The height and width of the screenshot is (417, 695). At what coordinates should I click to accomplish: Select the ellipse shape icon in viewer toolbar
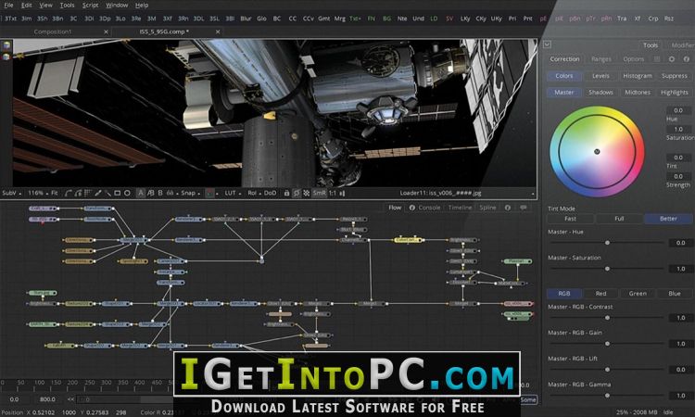click(x=127, y=194)
